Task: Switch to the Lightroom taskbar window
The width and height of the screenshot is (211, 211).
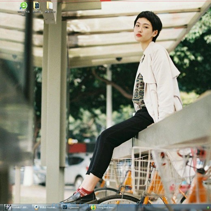Action: pyautogui.click(x=74, y=207)
